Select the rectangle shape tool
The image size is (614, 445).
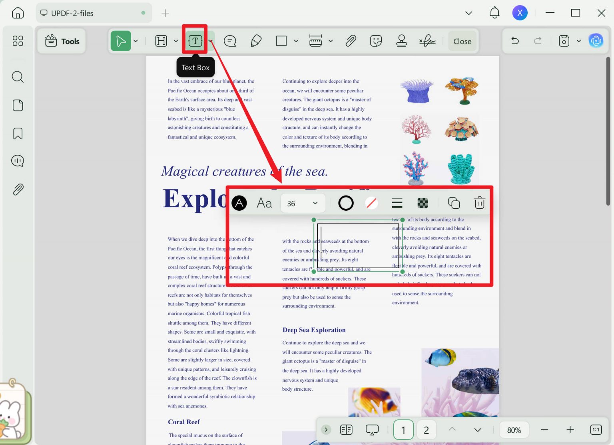[x=282, y=40]
